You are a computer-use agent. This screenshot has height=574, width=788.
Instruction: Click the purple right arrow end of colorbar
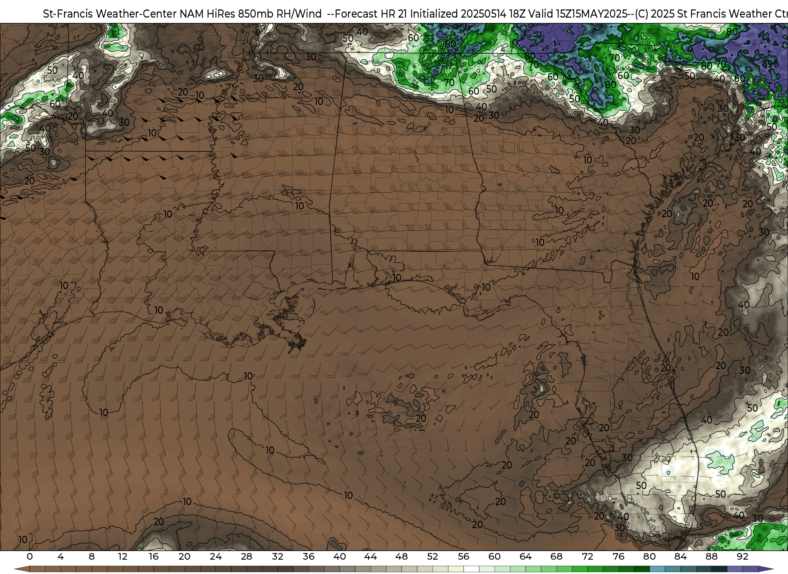pos(765,569)
